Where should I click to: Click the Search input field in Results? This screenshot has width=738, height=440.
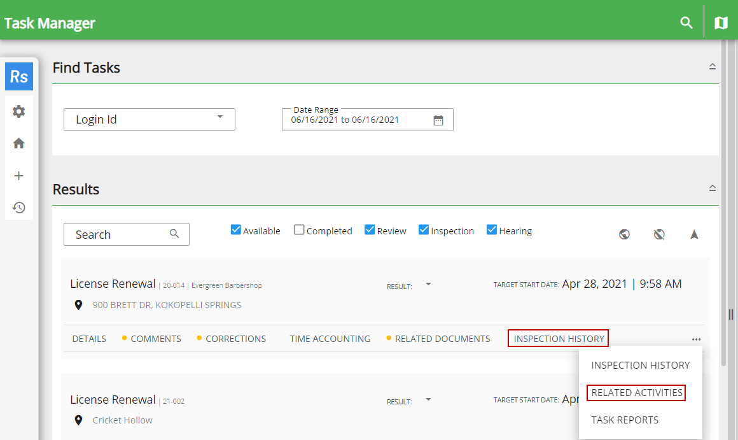point(120,234)
